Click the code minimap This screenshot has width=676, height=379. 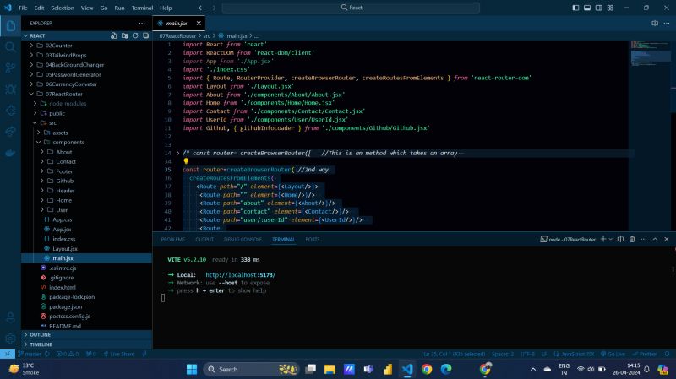point(650,54)
